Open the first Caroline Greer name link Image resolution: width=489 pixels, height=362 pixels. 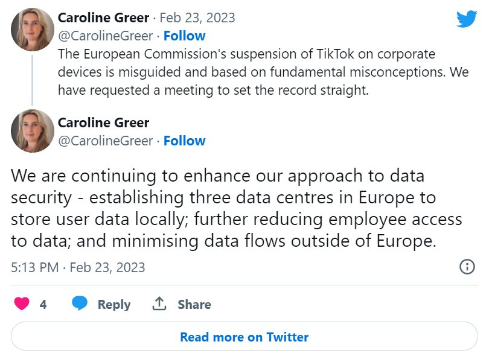(103, 17)
